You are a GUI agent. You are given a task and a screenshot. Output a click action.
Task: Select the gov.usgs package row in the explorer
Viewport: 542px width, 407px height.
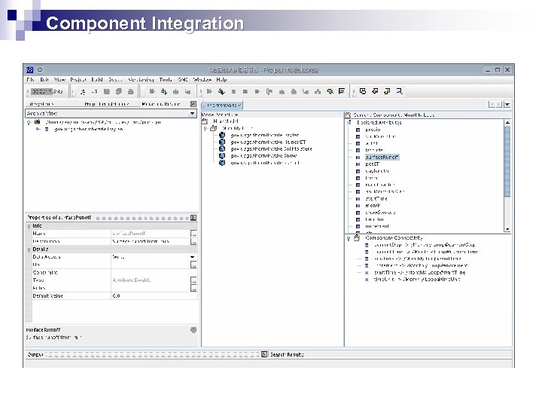89,130
